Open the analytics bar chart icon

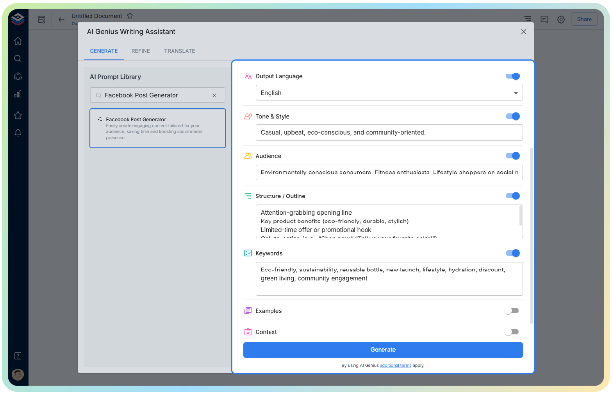point(18,94)
